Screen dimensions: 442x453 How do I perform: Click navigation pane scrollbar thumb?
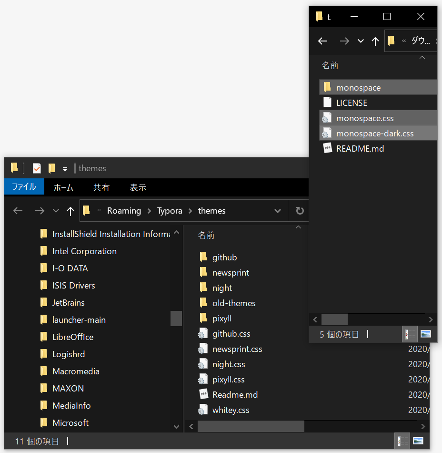coord(176,319)
